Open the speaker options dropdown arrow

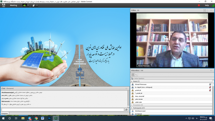pos(28,5)
